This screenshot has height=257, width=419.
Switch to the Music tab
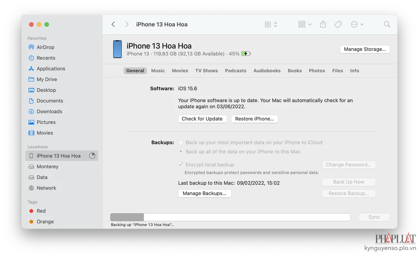[158, 71]
